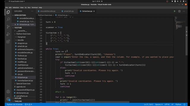This screenshot has height=106, width=190.
Task: Open madlibs.py from file tree
Action: tap(22, 62)
